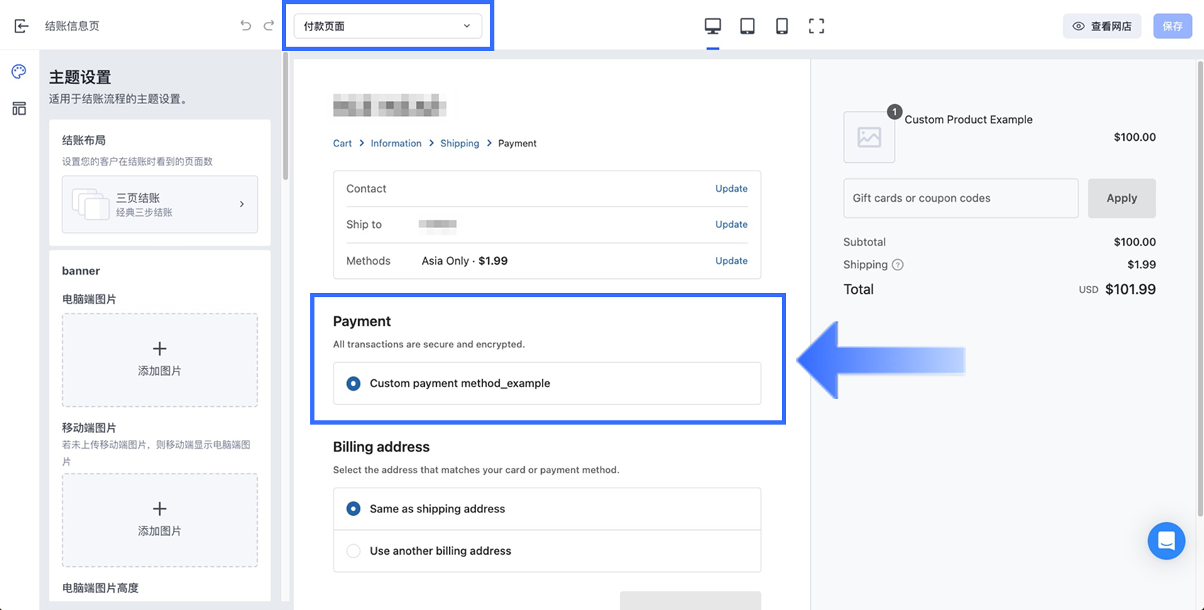Click the 保存 save button
Screen dimensions: 1204x610
pyautogui.click(x=1173, y=26)
